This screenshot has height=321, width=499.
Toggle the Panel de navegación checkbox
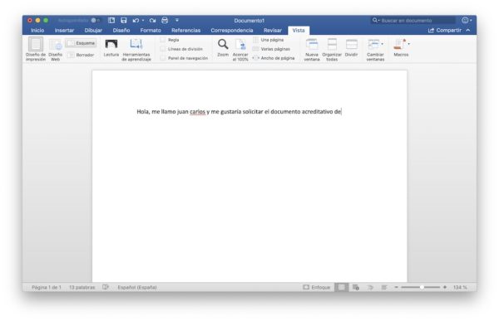(x=163, y=58)
